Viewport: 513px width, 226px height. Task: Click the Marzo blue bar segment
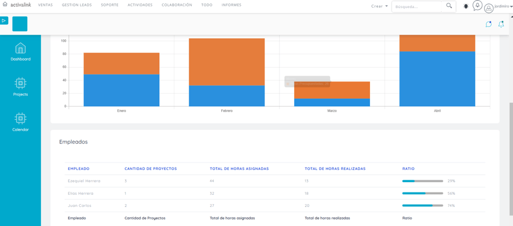point(332,102)
